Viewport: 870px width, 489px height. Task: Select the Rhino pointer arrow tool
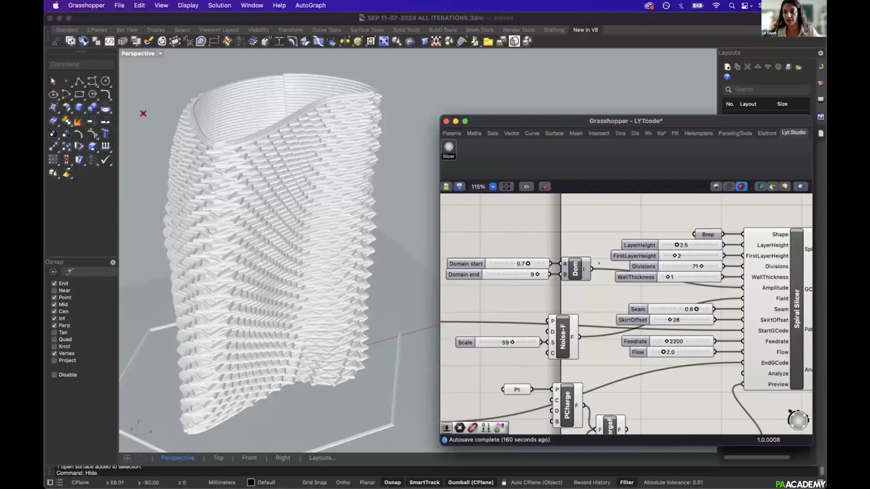coord(53,81)
